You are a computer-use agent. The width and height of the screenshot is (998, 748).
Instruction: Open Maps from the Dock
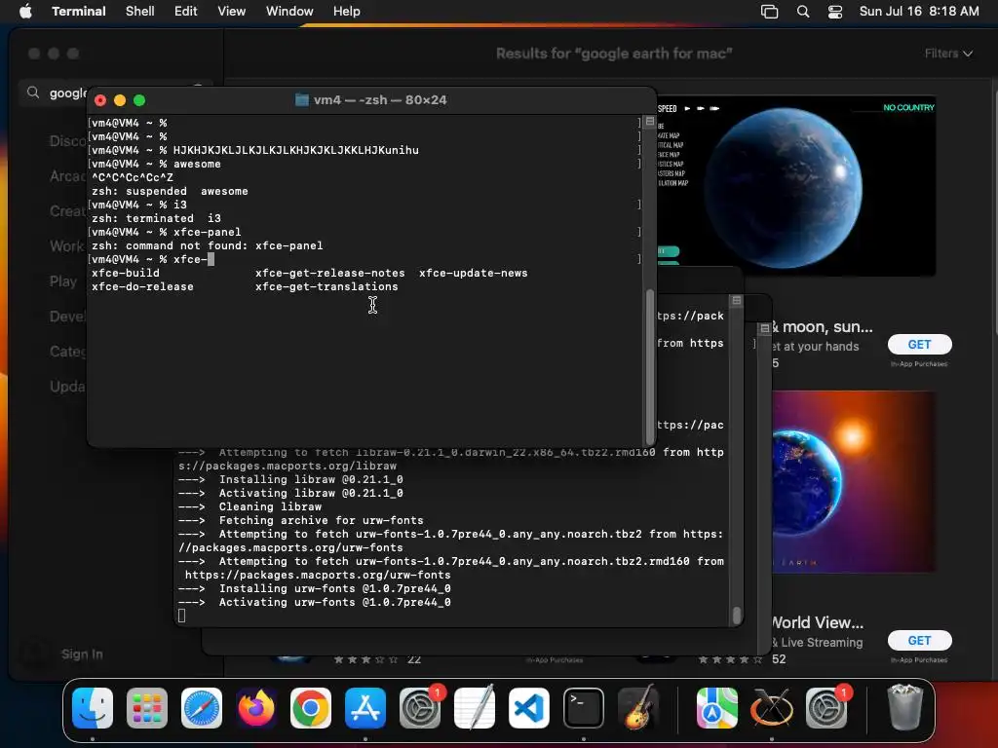[x=716, y=708]
